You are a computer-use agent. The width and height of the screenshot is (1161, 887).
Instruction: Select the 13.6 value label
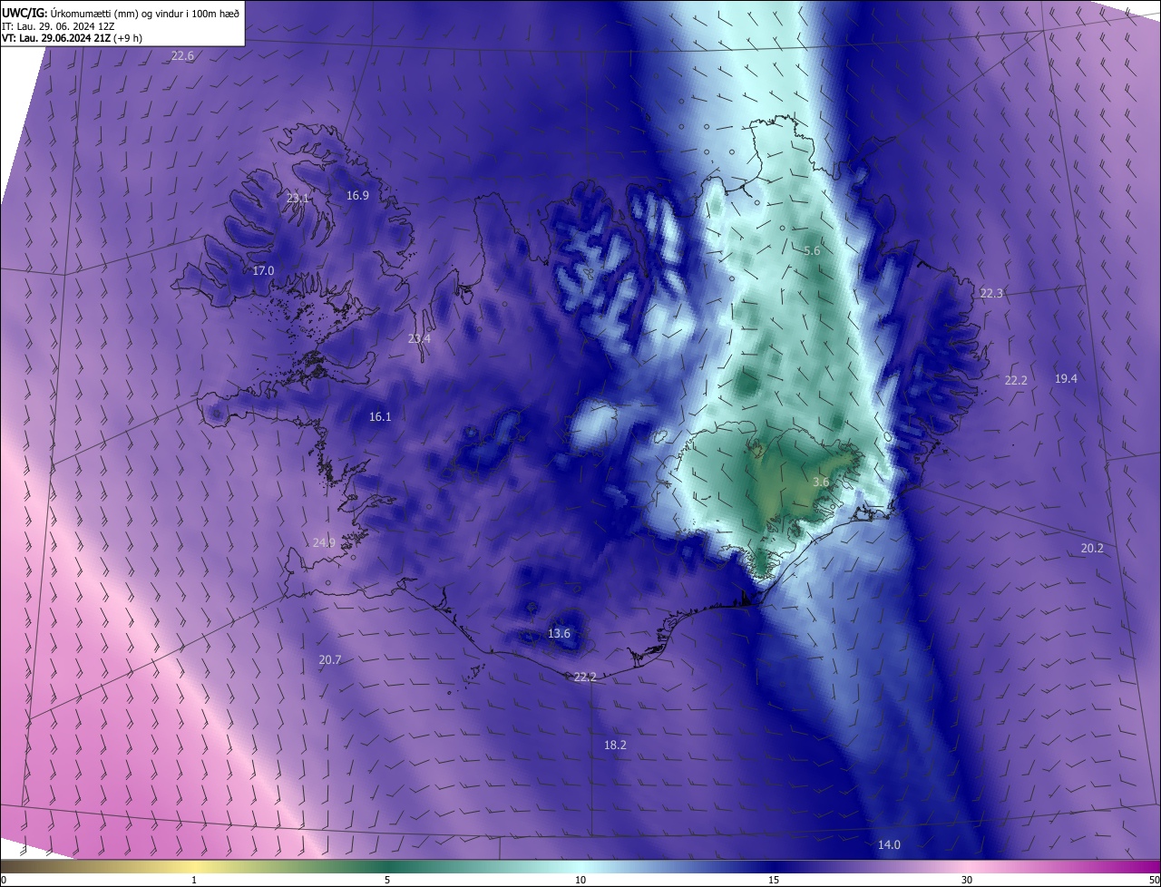tap(559, 633)
